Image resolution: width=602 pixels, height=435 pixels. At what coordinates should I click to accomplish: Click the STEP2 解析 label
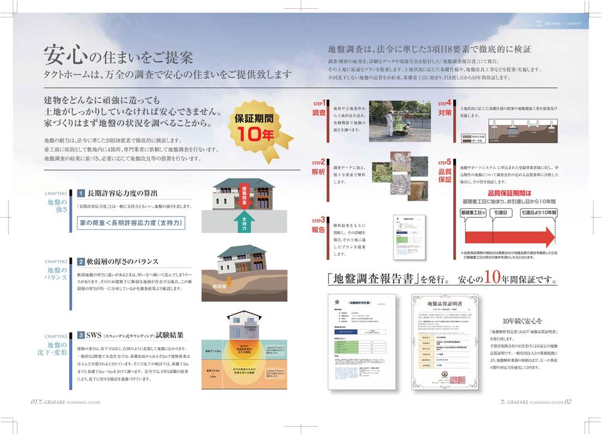319,167
